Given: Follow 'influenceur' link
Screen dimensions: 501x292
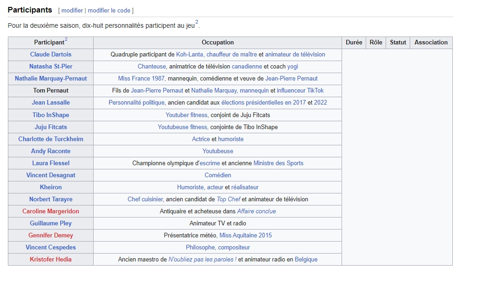Looking at the screenshot, I should [291, 91].
